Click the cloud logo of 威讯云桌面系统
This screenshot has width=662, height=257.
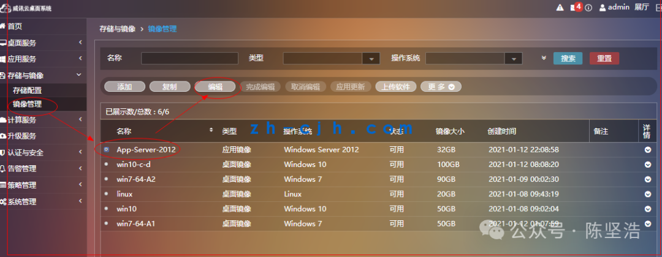tap(6, 7)
